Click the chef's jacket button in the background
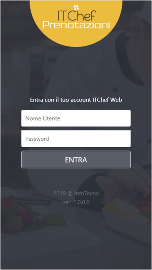152x270 pixels. [115, 90]
